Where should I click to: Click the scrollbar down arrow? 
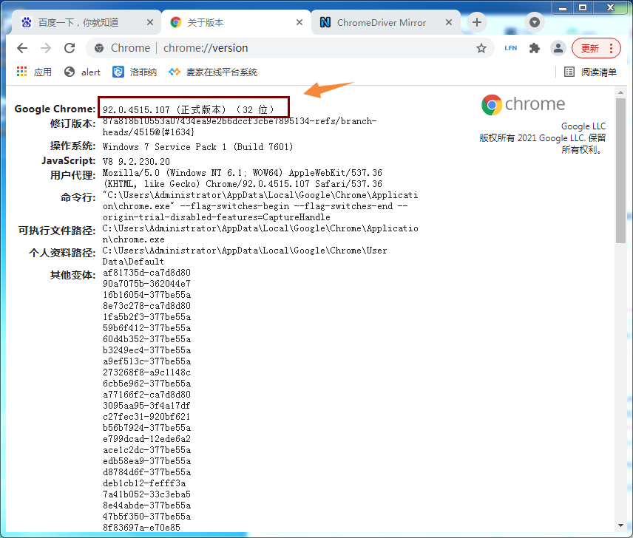pos(620,525)
